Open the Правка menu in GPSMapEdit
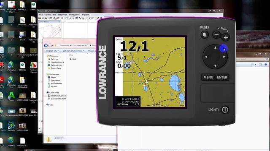 tap(48, 15)
